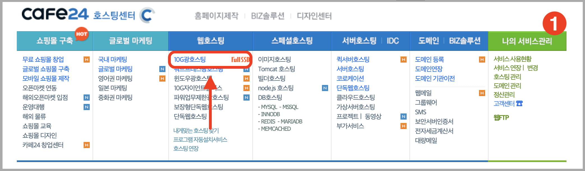The image size is (585, 171).
Task: Open the 서버호스팅 menu tab
Action: click(359, 41)
